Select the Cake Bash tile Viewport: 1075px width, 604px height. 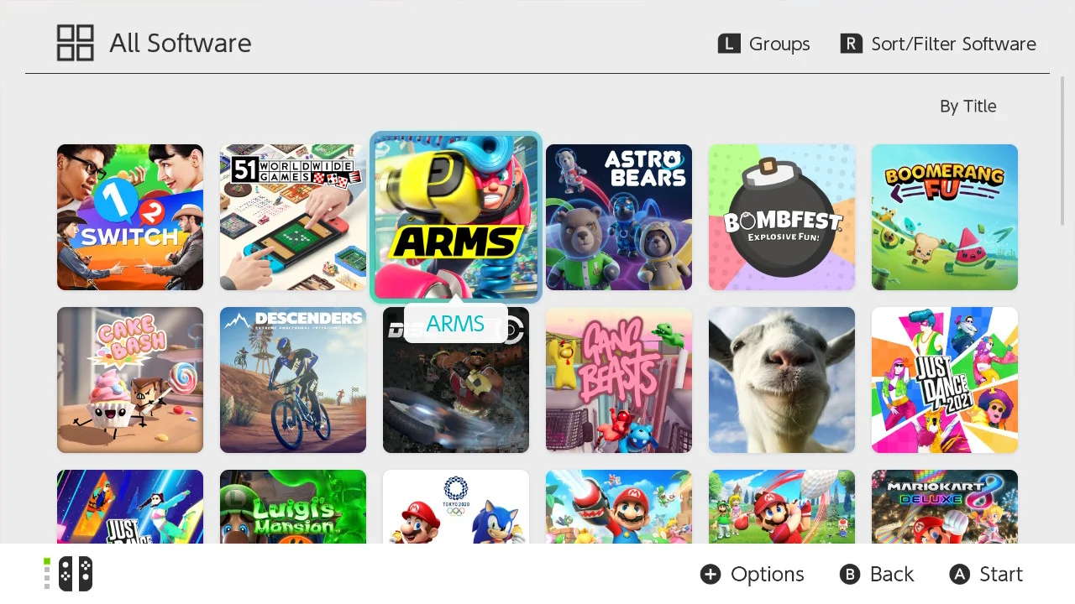point(130,380)
